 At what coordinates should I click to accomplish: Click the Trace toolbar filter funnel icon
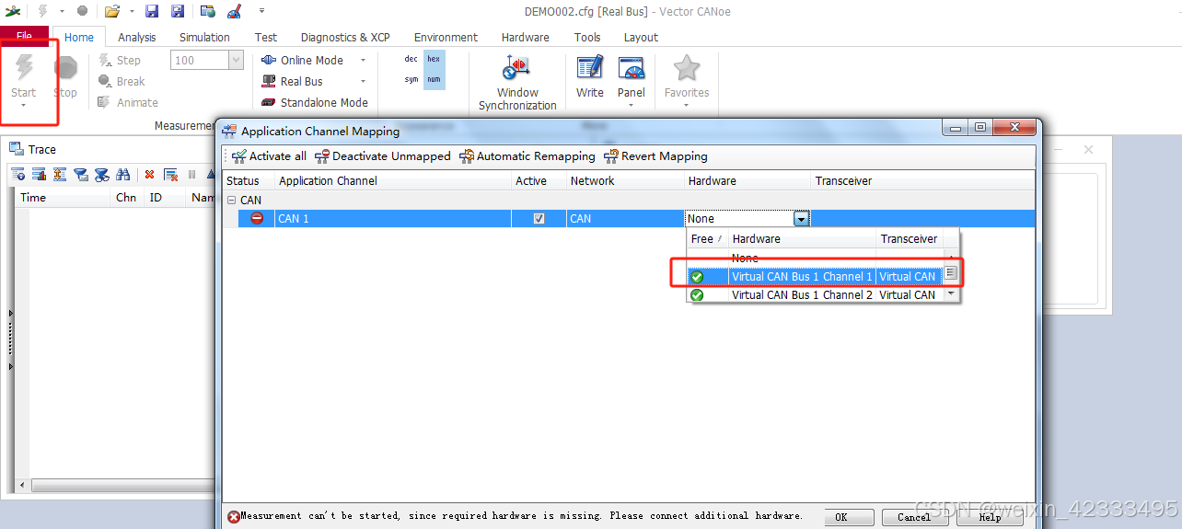81,174
